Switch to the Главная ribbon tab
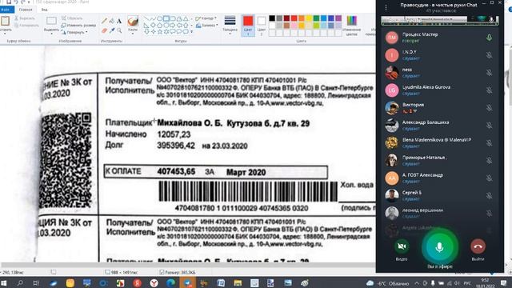The image size is (512, 288). coord(26,10)
